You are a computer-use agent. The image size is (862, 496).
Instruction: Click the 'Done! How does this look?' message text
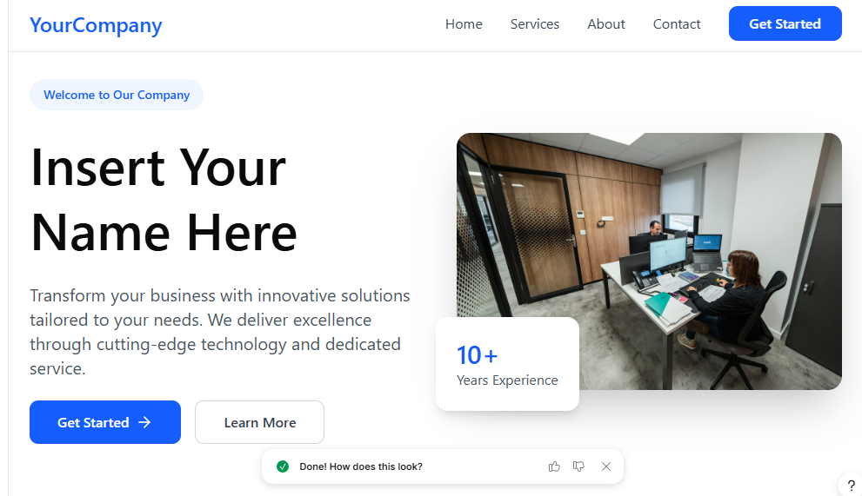pos(361,466)
